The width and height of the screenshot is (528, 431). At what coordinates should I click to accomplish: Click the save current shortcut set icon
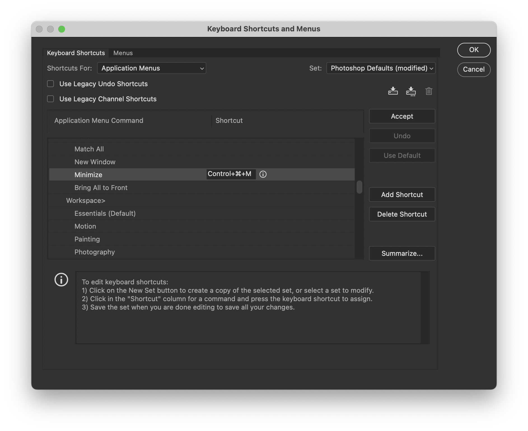[x=393, y=91]
